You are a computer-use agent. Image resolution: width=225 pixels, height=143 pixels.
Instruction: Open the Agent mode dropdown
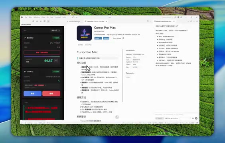pos(160,118)
